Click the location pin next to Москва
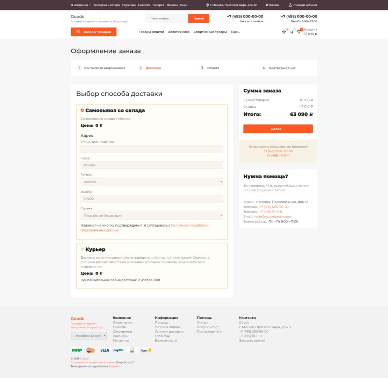 (266, 5)
